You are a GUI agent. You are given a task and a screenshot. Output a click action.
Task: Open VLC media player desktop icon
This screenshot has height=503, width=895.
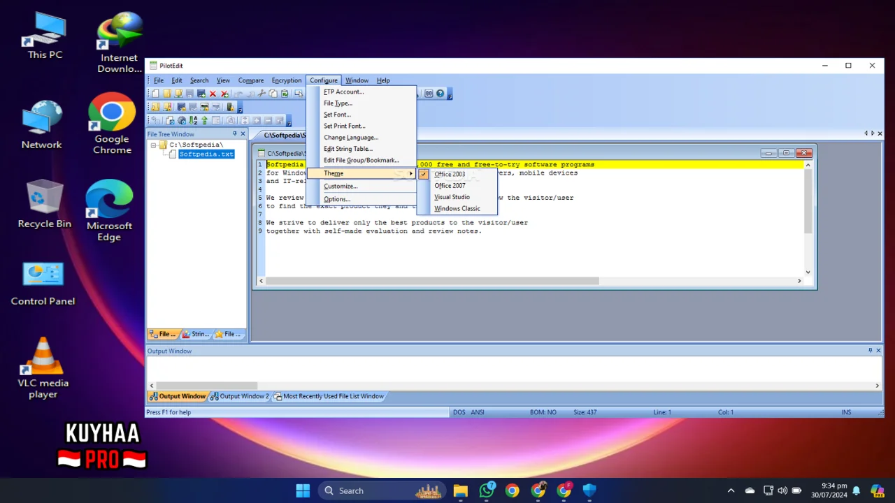tap(43, 367)
